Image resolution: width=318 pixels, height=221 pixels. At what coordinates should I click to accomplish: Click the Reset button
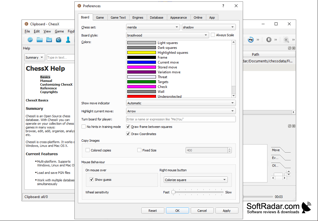click(153, 211)
